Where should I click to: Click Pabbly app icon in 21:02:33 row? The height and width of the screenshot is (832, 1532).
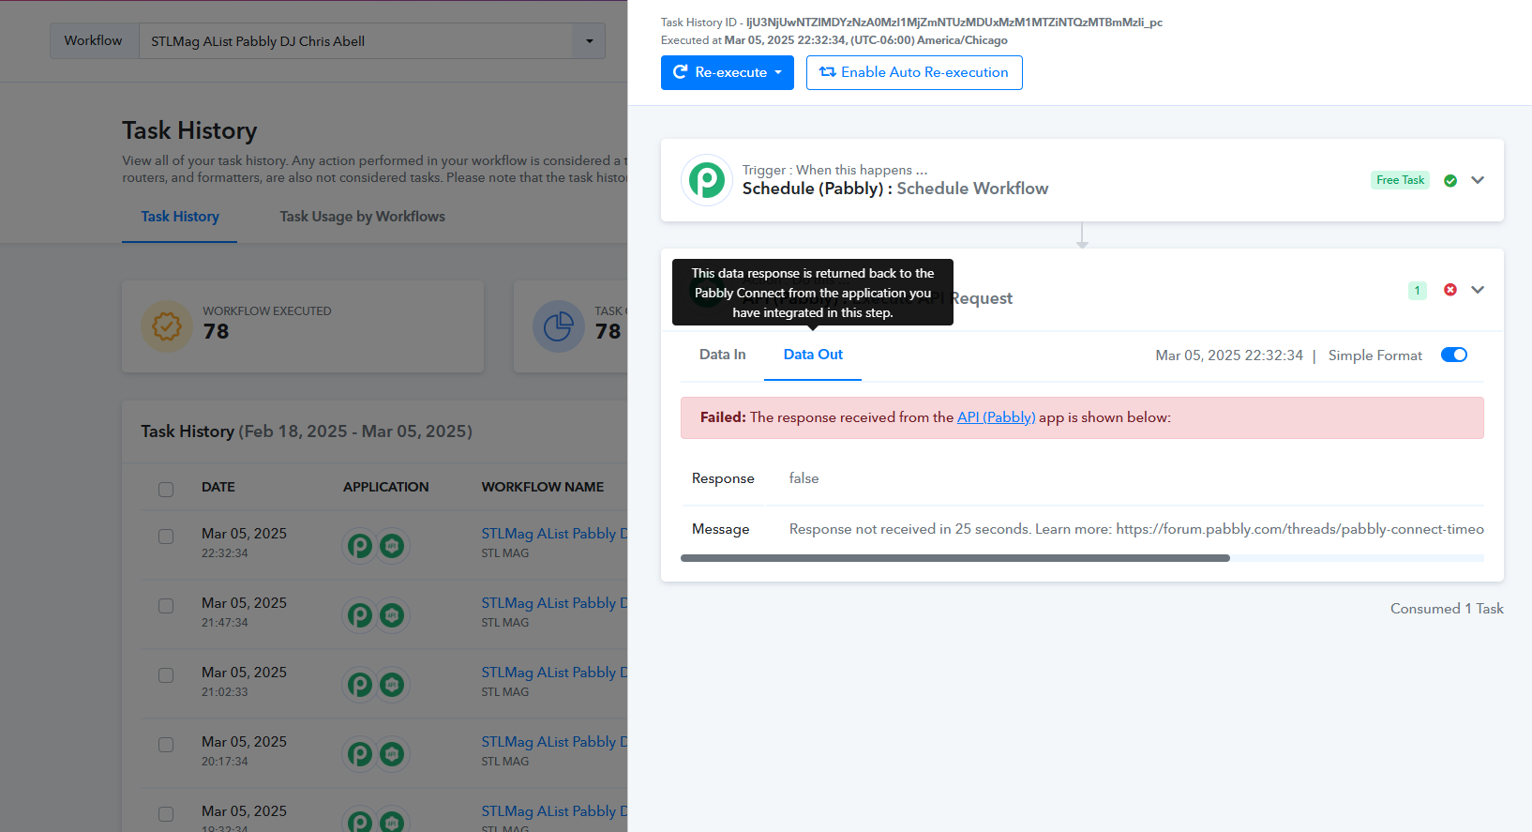coord(360,684)
